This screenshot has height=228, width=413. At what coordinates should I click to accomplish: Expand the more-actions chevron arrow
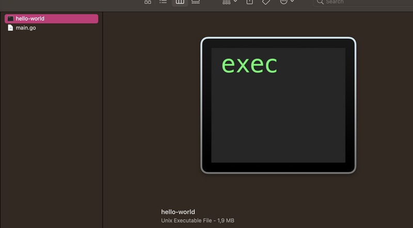coord(293,2)
